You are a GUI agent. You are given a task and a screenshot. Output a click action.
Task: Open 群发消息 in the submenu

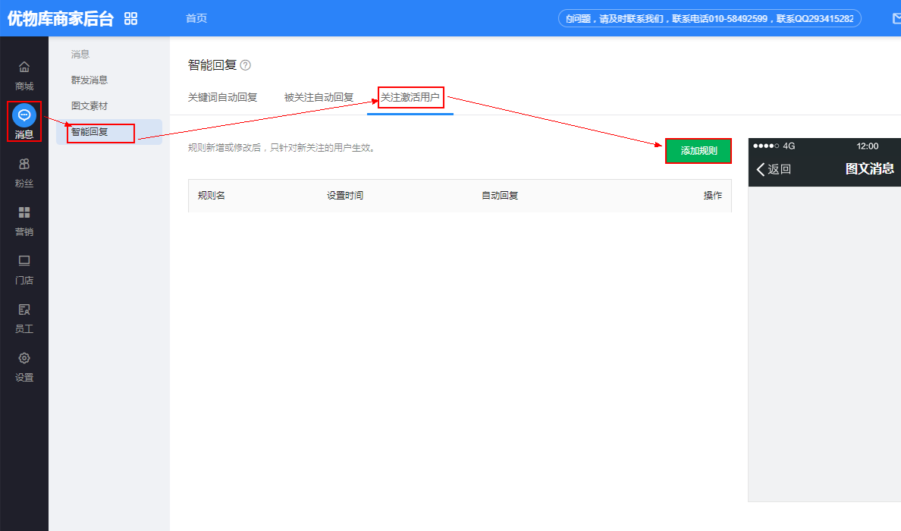[89, 80]
